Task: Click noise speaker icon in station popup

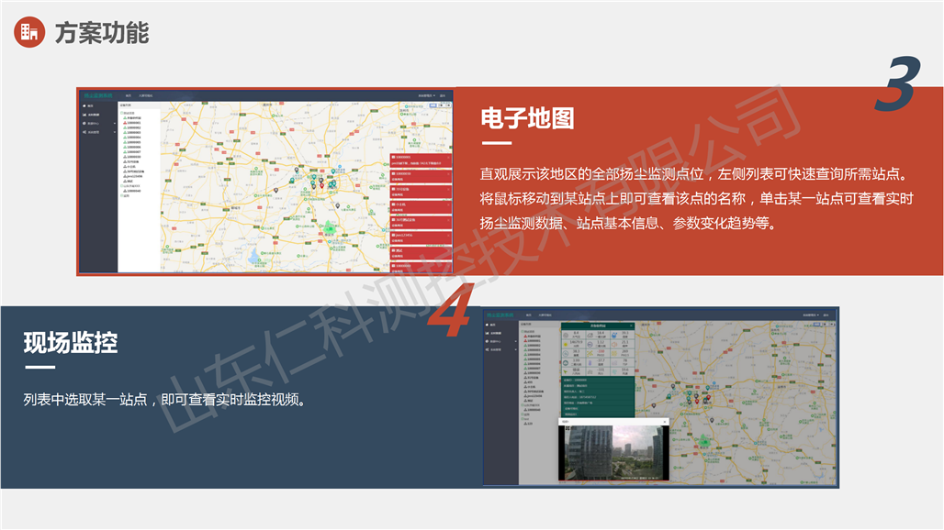Action: (x=614, y=345)
